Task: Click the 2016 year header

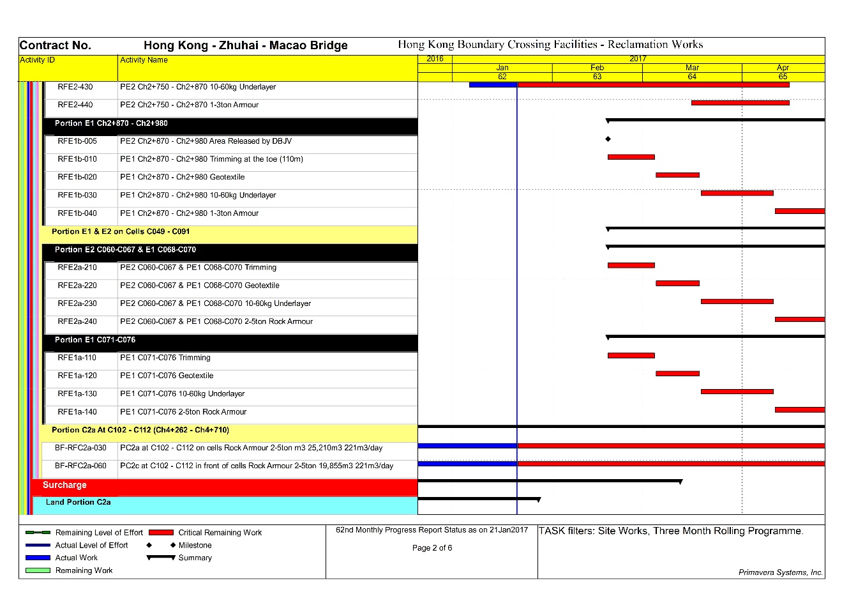Action: 435,59
